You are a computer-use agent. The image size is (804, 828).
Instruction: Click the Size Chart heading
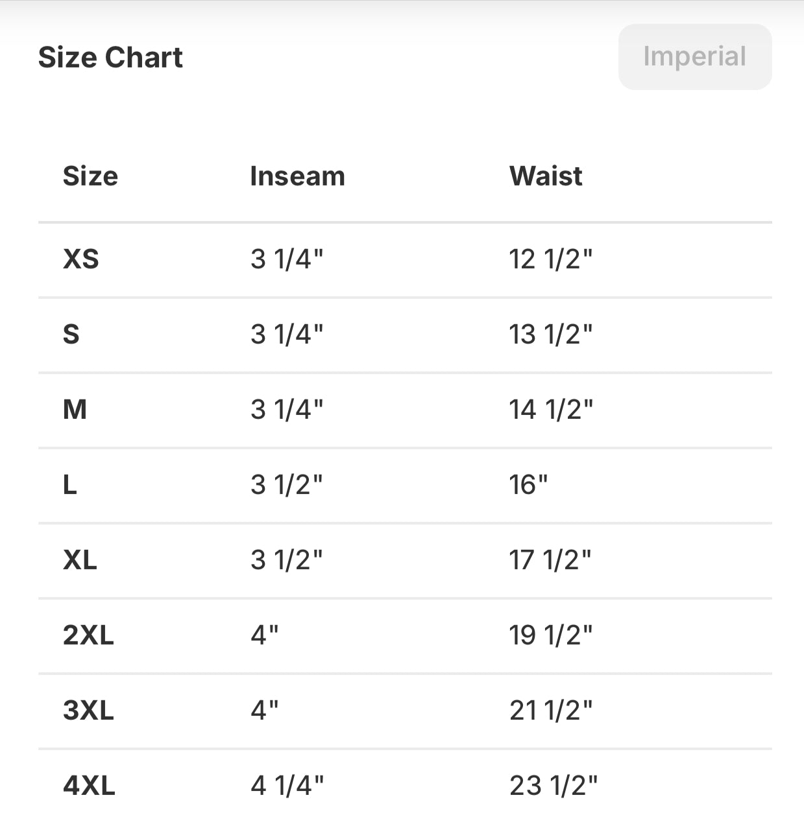point(110,57)
